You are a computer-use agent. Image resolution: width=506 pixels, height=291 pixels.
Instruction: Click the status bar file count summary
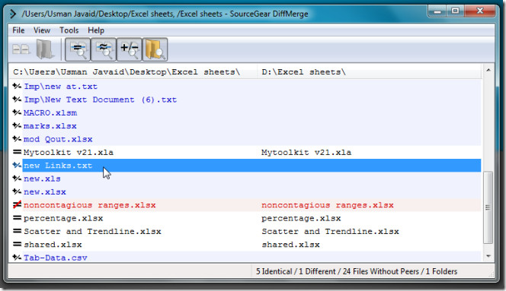pyautogui.click(x=357, y=272)
